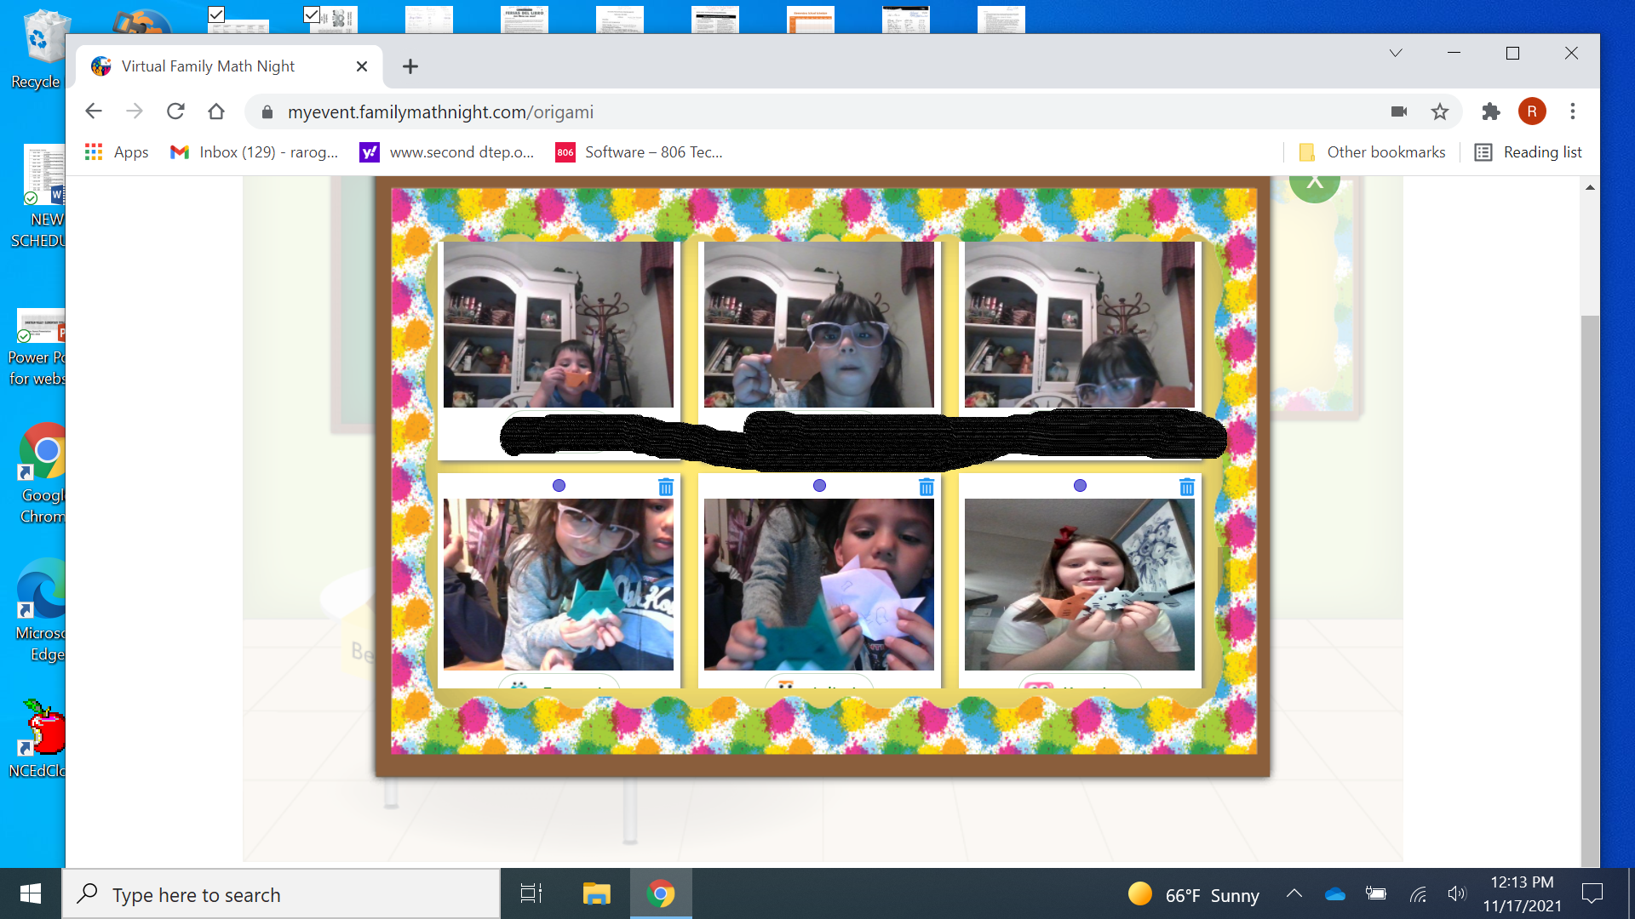1635x919 pixels.
Task: Delete the middle bottom photo via trash
Action: coord(926,487)
